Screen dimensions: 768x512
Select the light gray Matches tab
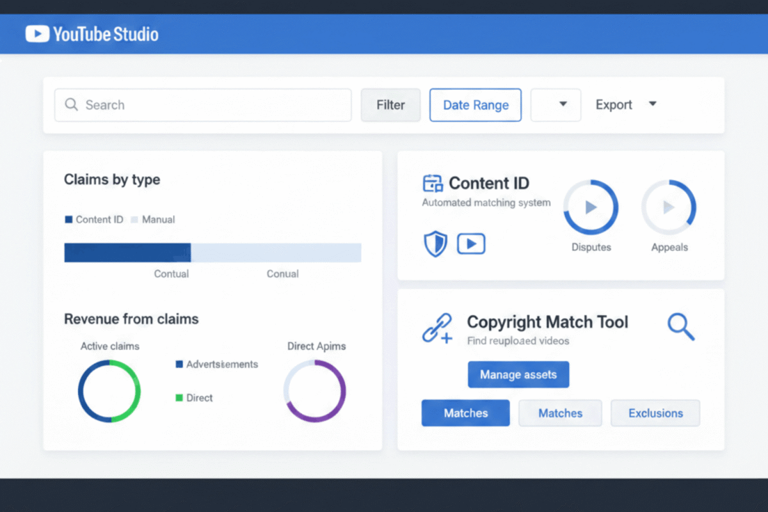coord(560,413)
